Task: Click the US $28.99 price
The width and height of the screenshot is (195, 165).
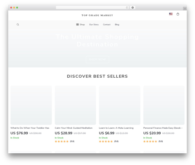Action: 64,133
